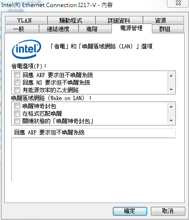Enable 回應 ARP 要求但不喚醒系統 checkbox

(x=17, y=75)
